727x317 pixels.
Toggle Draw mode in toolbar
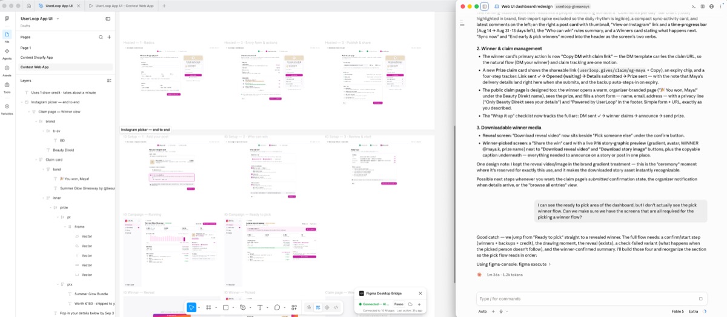point(310,307)
